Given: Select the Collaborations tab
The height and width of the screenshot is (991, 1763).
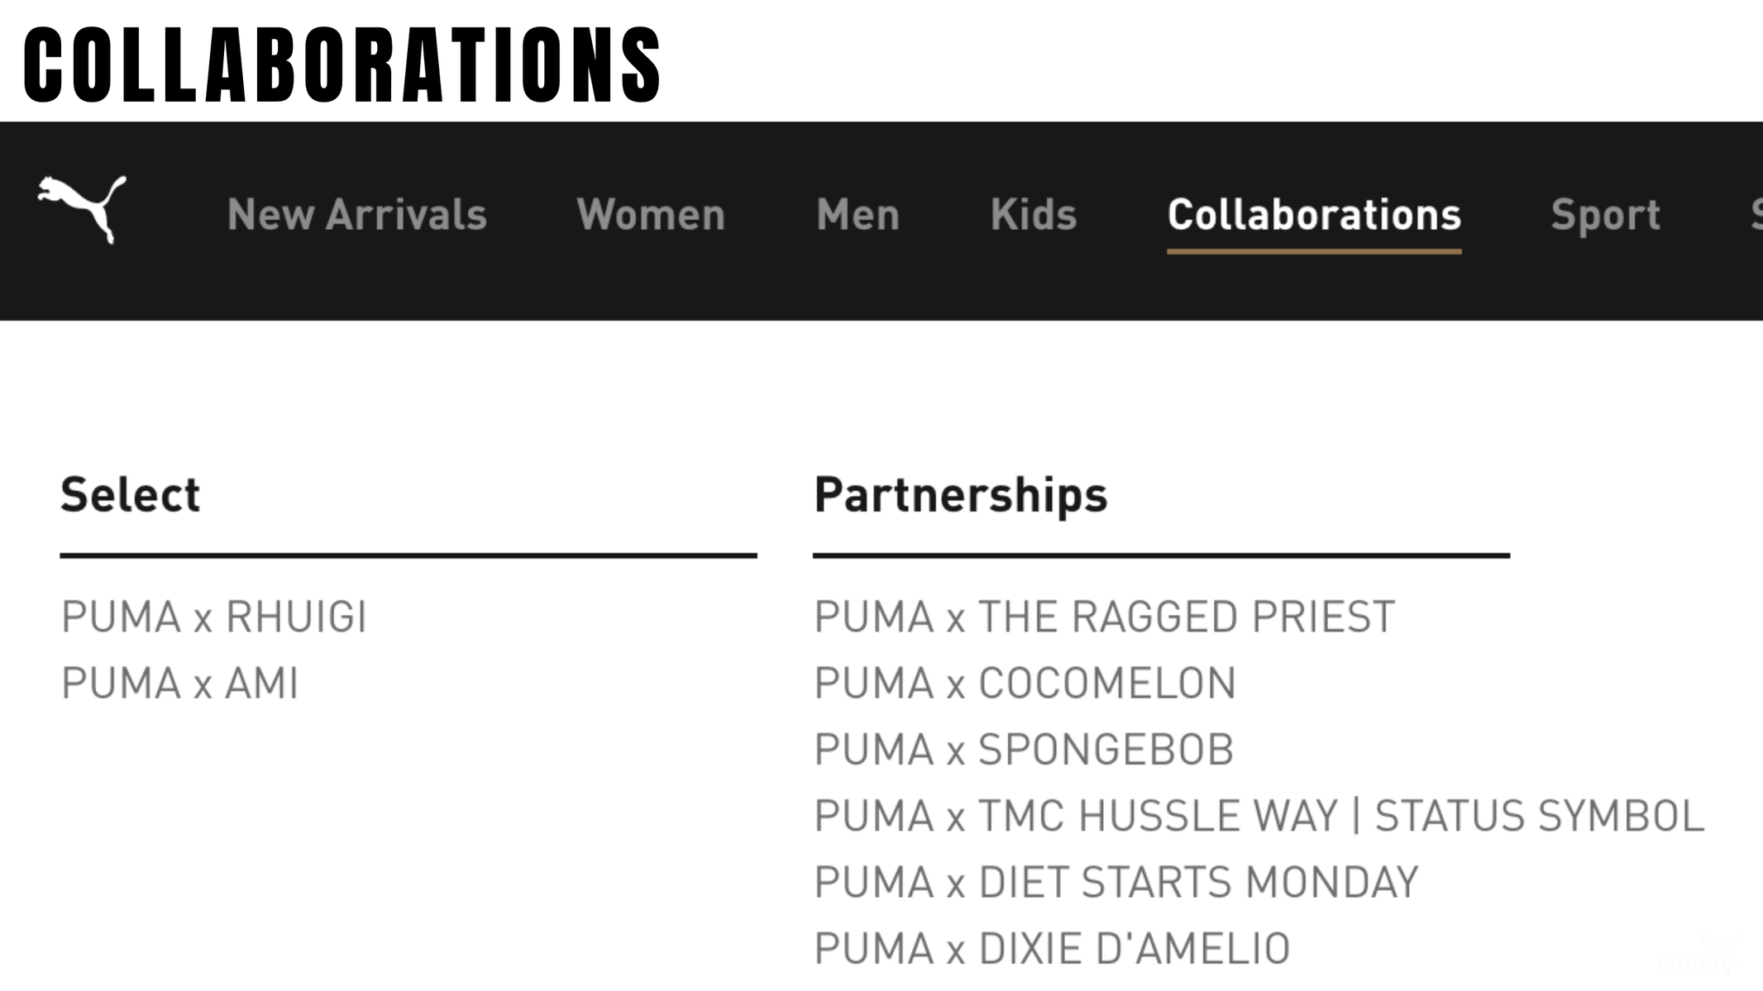Looking at the screenshot, I should (x=1314, y=215).
